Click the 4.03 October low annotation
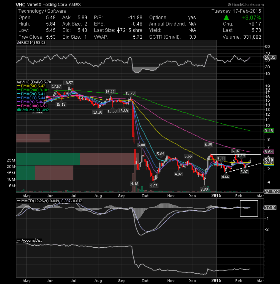The height and width of the screenshot is (284, 280). 154,185
